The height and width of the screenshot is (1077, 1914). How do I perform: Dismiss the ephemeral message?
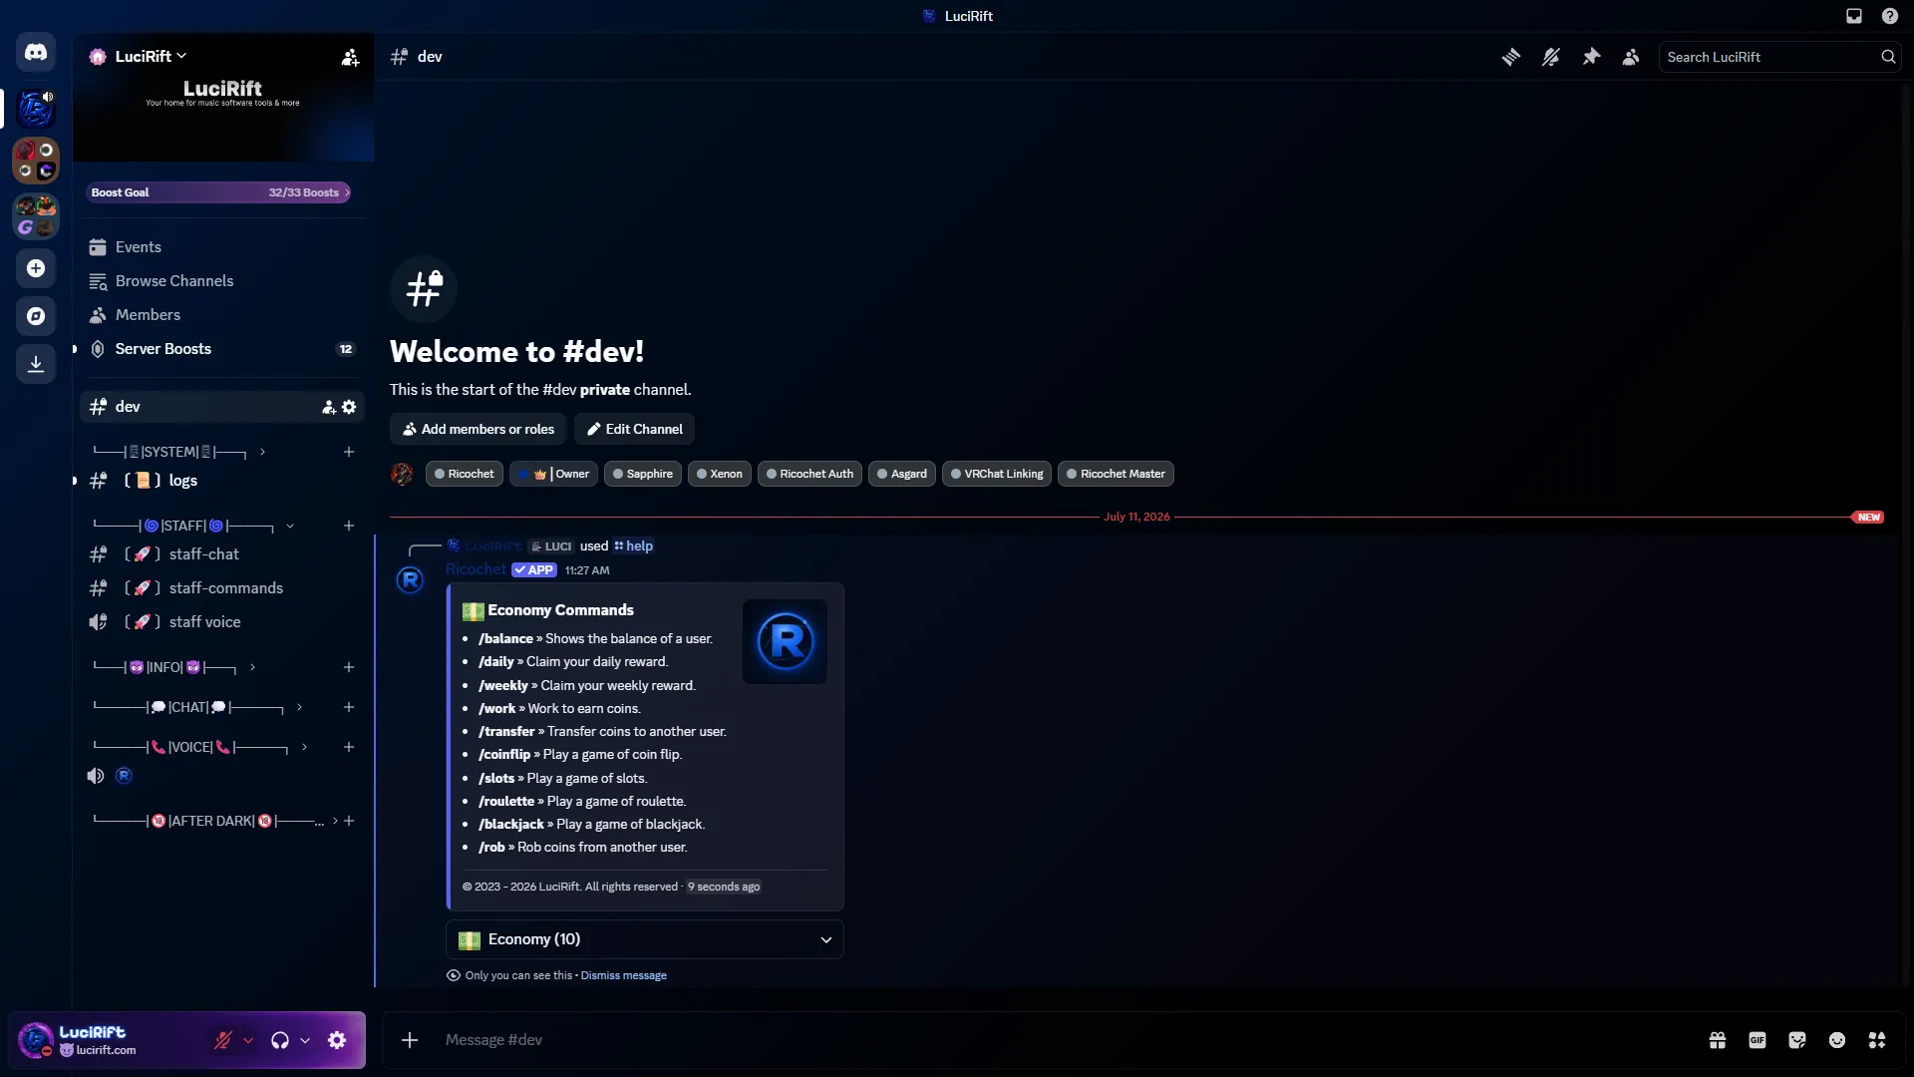point(623,975)
